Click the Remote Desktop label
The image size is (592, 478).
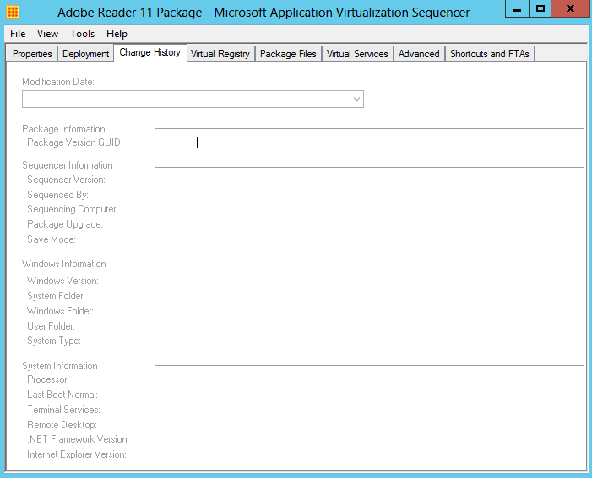click(62, 425)
